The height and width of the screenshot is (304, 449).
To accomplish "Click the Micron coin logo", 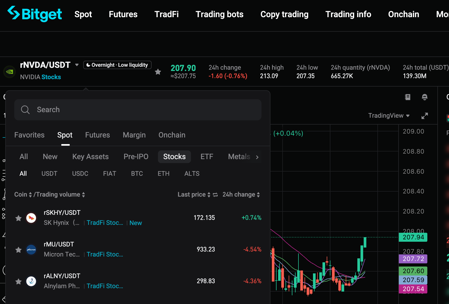I will point(31,250).
